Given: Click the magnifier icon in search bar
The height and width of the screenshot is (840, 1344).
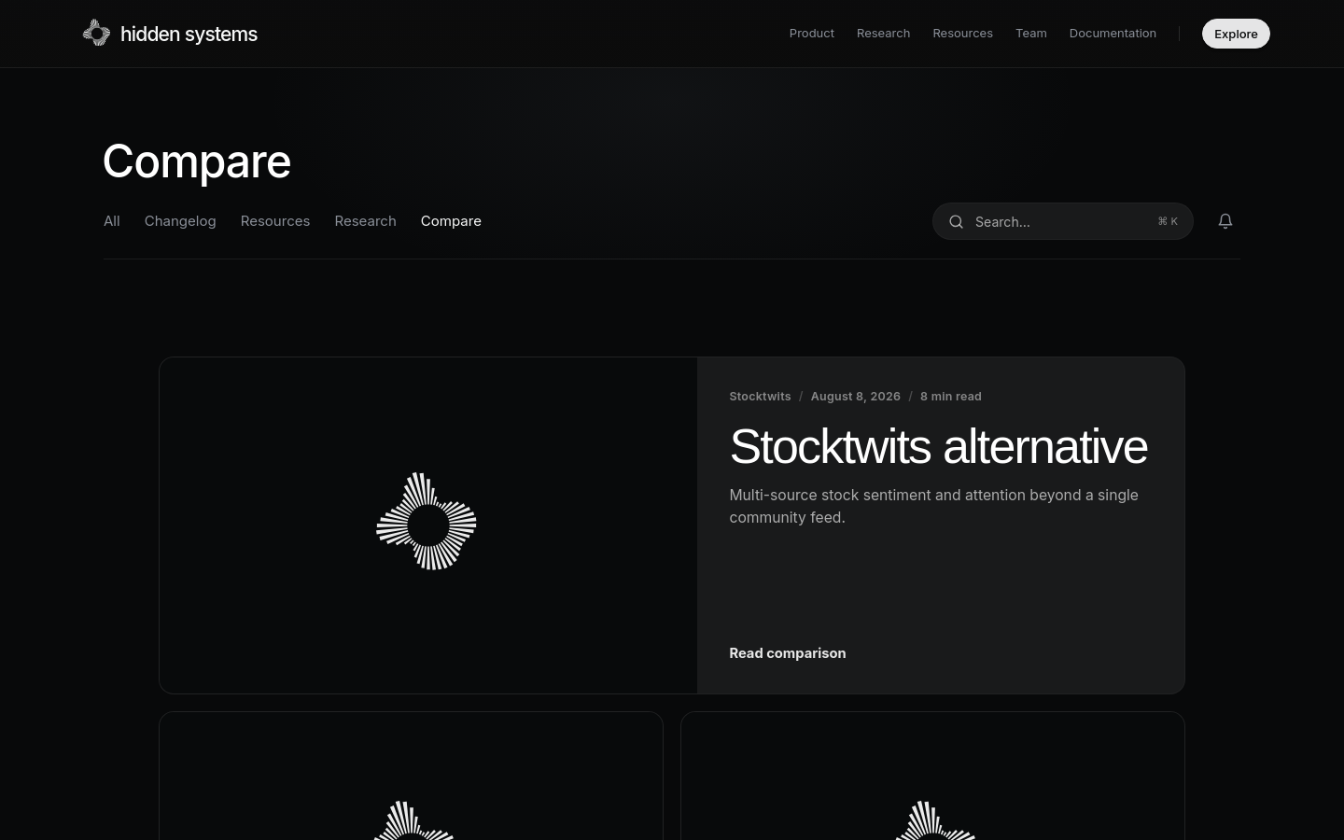Looking at the screenshot, I should point(956,221).
